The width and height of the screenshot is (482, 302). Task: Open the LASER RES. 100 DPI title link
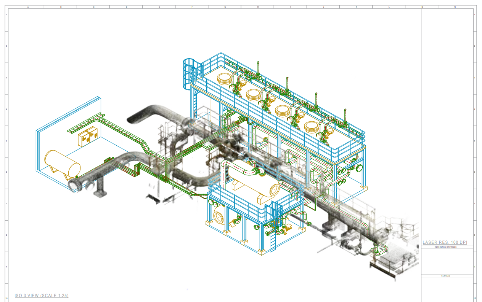tap(445, 241)
